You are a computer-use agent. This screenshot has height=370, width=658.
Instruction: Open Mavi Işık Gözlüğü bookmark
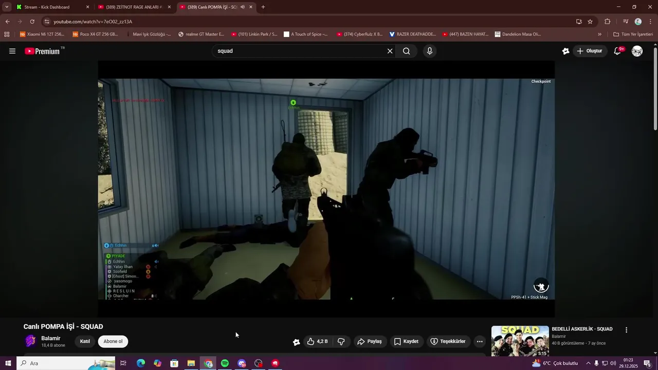coord(148,34)
